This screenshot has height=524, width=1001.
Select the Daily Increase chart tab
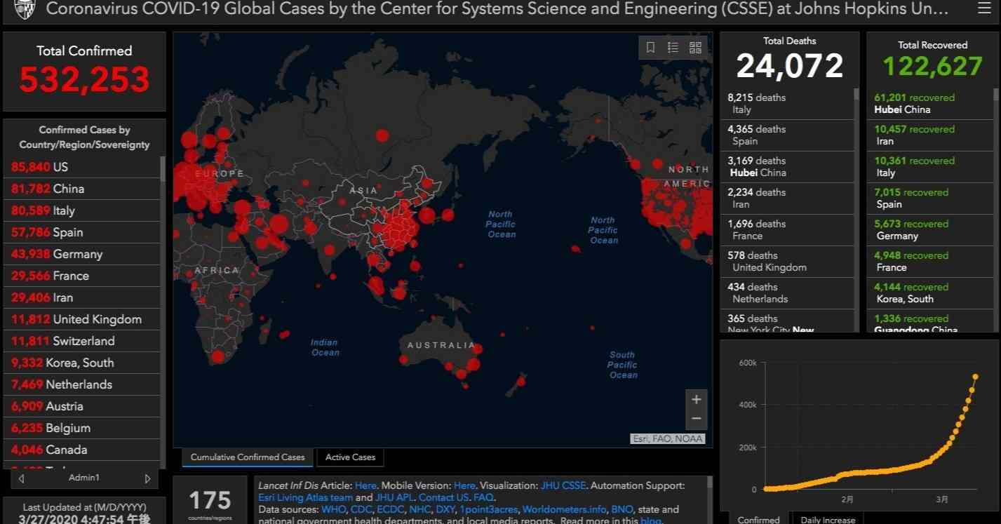(828, 519)
